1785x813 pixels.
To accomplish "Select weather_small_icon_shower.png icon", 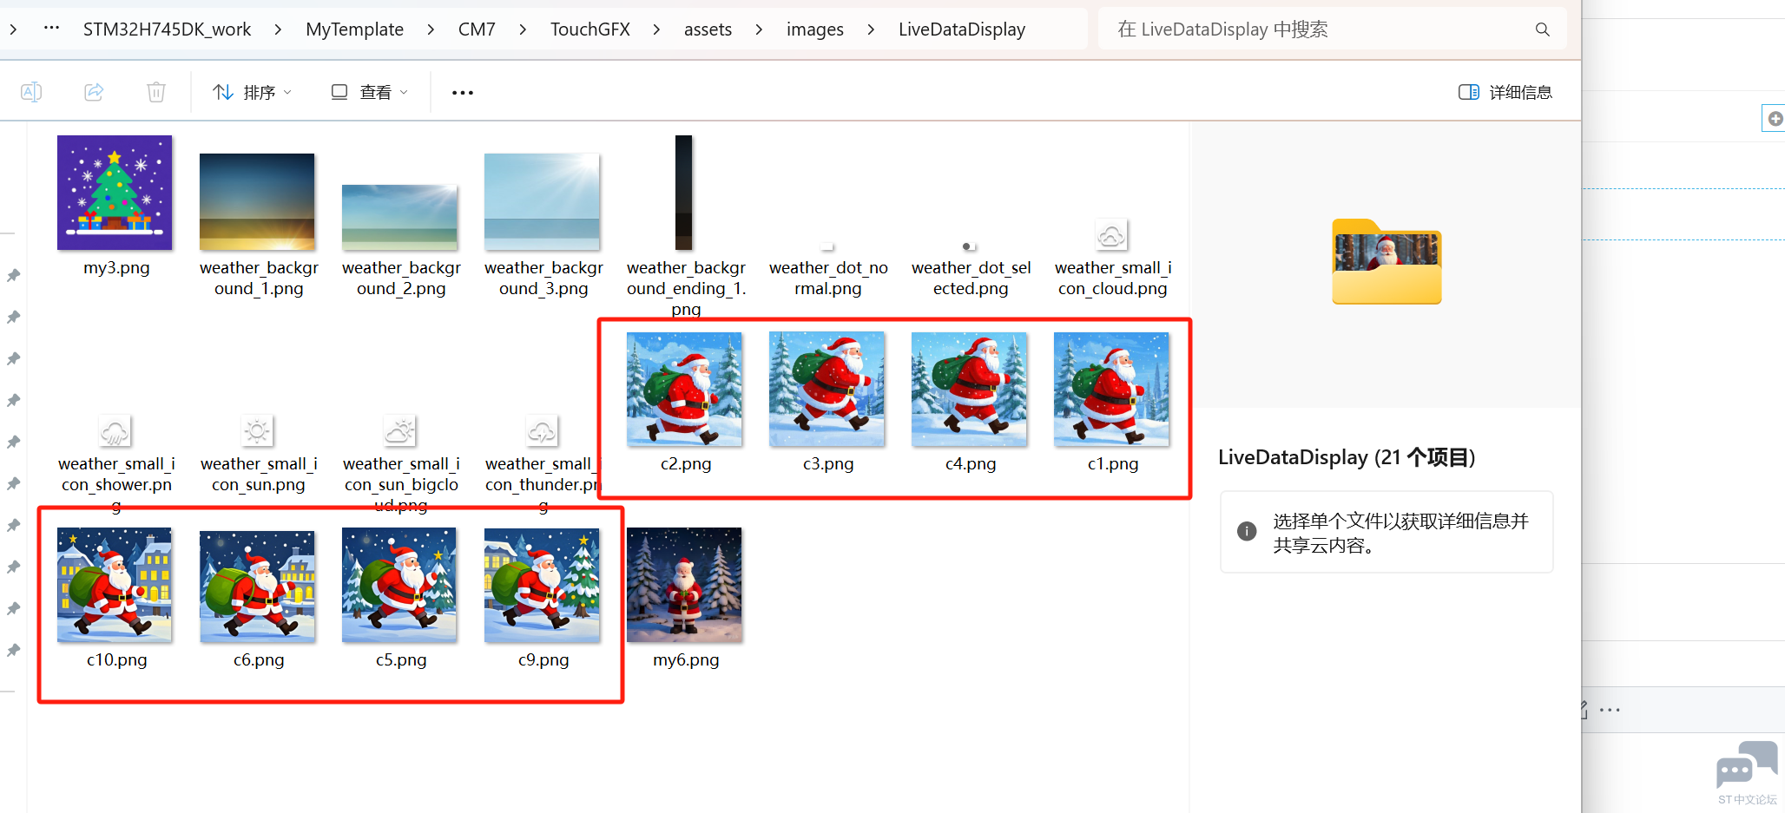I will pyautogui.click(x=115, y=431).
